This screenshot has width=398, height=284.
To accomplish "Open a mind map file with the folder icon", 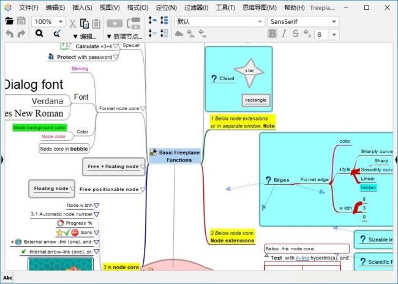I will point(9,21).
